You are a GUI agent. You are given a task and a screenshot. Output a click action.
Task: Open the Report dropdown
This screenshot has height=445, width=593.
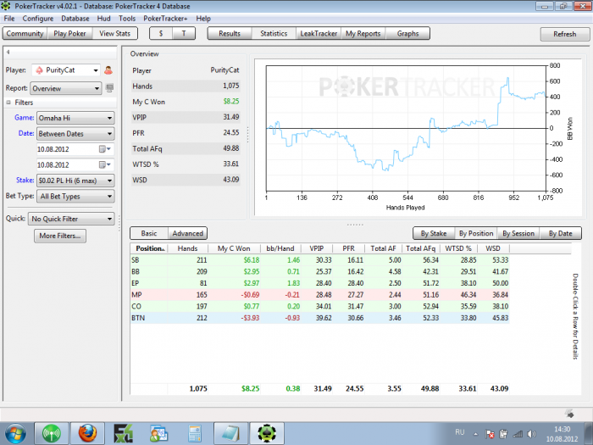click(x=66, y=88)
